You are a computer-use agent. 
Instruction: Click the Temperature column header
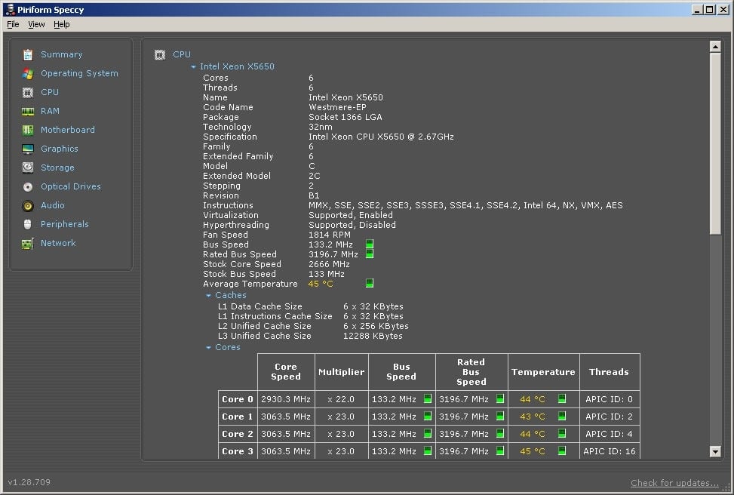coord(543,372)
